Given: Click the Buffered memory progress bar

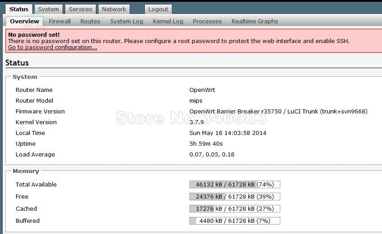Looking at the screenshot, I should 234,221.
